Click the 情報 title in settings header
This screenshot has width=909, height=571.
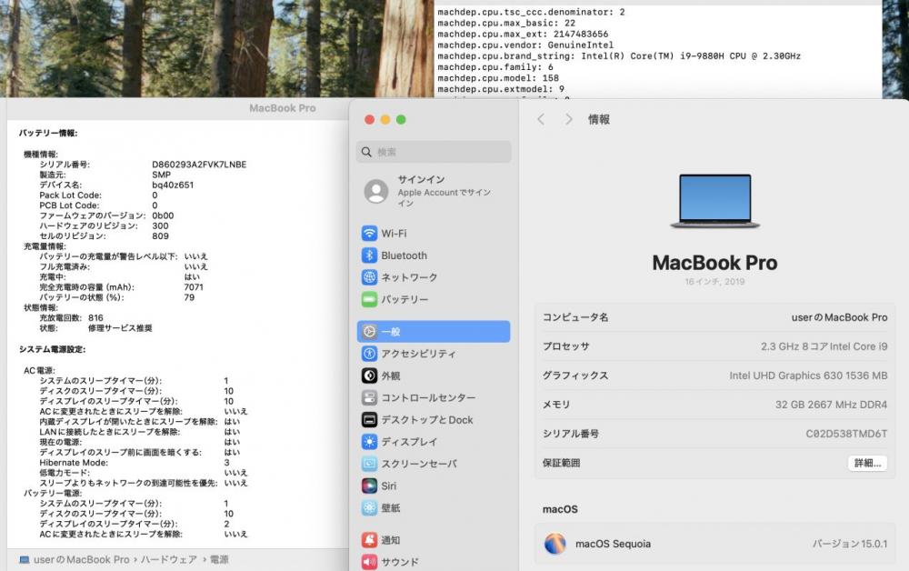(x=599, y=119)
